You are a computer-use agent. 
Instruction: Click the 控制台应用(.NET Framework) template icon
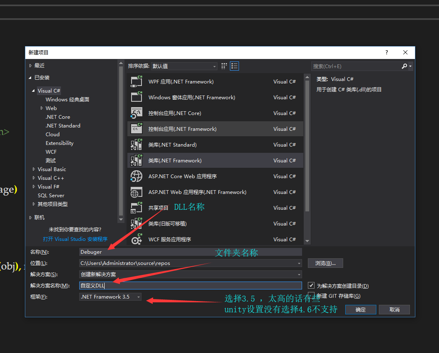click(x=137, y=129)
